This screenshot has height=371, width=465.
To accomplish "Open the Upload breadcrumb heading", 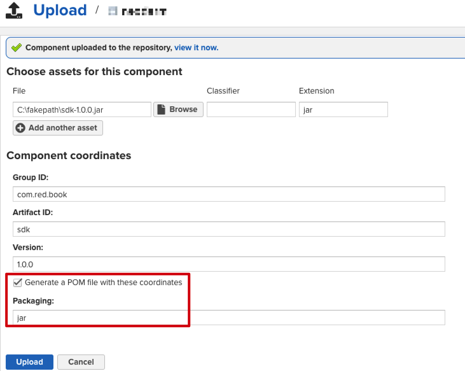I will 60,10.
